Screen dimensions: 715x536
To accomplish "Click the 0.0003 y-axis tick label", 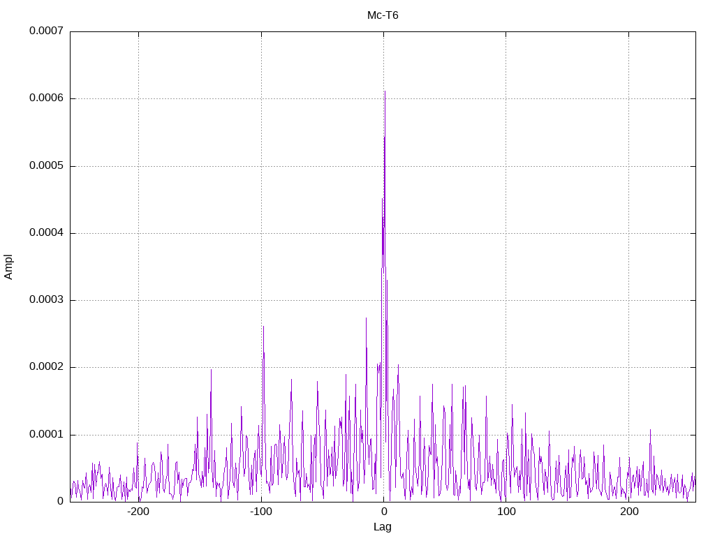I will [x=46, y=299].
